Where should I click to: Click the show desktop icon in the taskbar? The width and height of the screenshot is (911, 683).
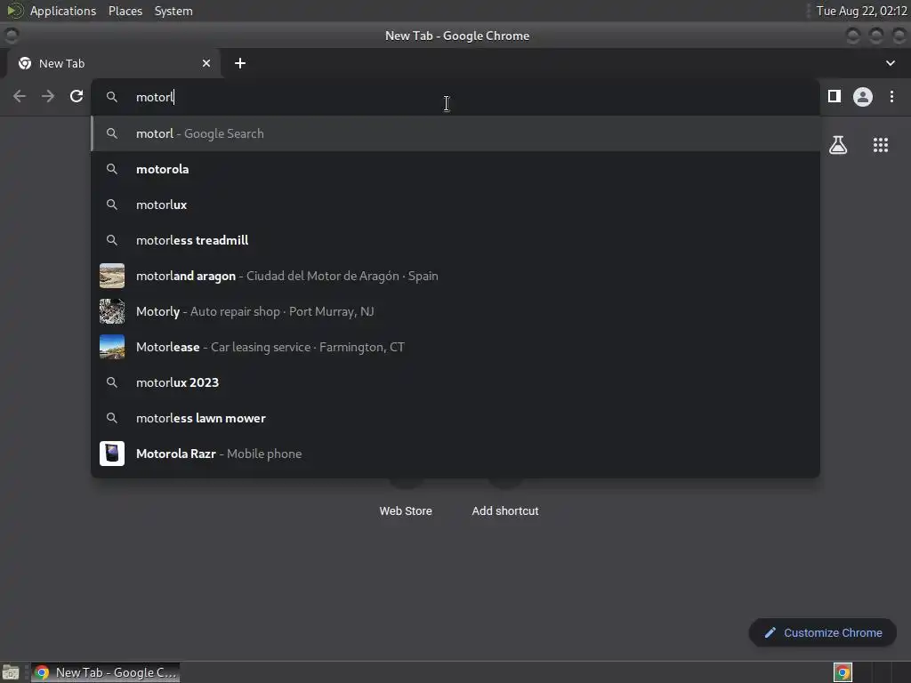pos(11,672)
